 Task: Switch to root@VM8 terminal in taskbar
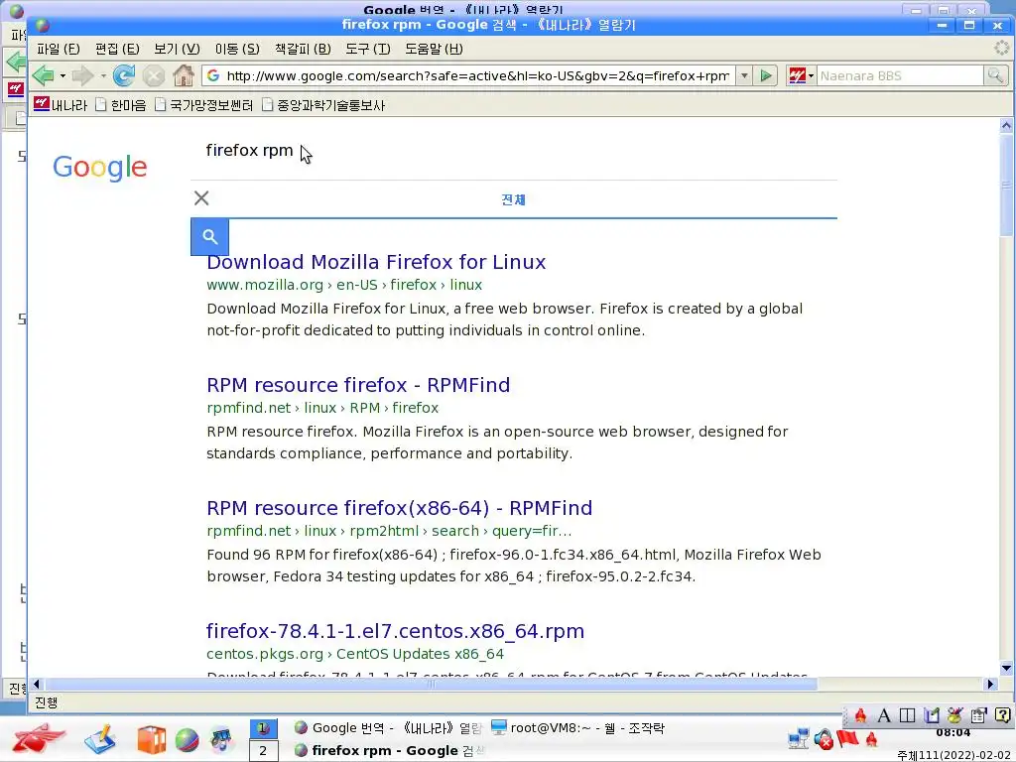coord(578,728)
